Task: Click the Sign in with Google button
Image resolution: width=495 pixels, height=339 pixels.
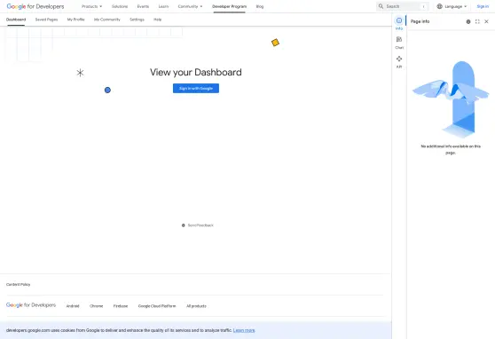Action: click(196, 89)
